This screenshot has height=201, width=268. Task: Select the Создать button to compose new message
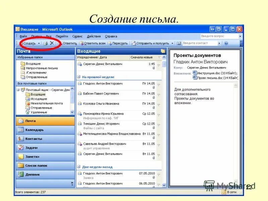point(29,43)
